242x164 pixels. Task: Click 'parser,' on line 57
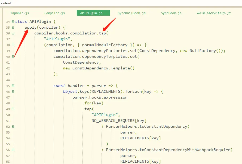pos(128,156)
